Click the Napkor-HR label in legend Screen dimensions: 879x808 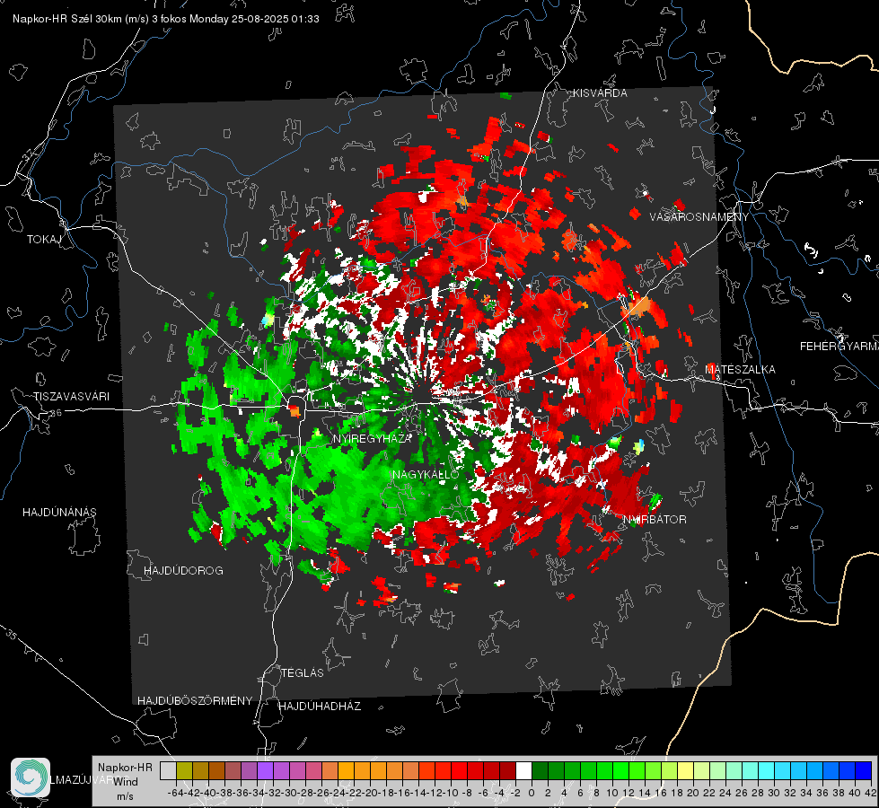click(125, 768)
